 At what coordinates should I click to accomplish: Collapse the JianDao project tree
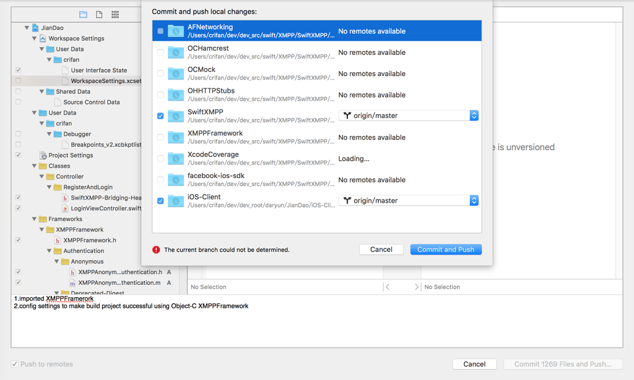click(x=27, y=28)
